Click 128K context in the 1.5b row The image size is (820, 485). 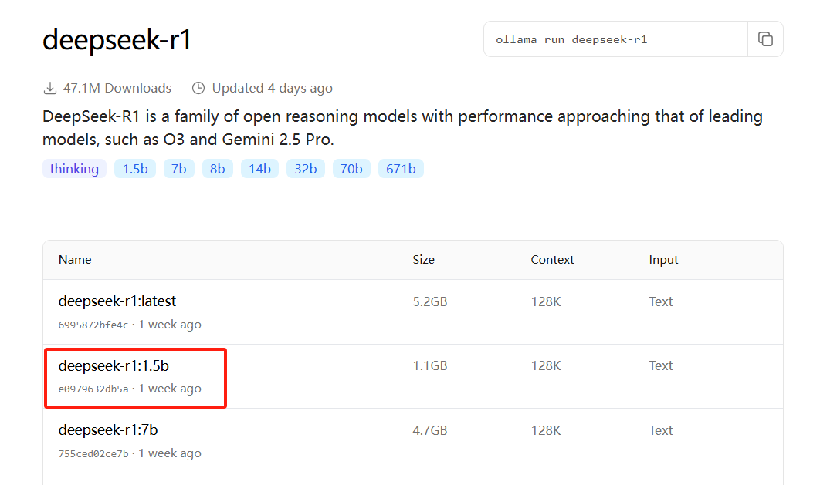pyautogui.click(x=546, y=366)
